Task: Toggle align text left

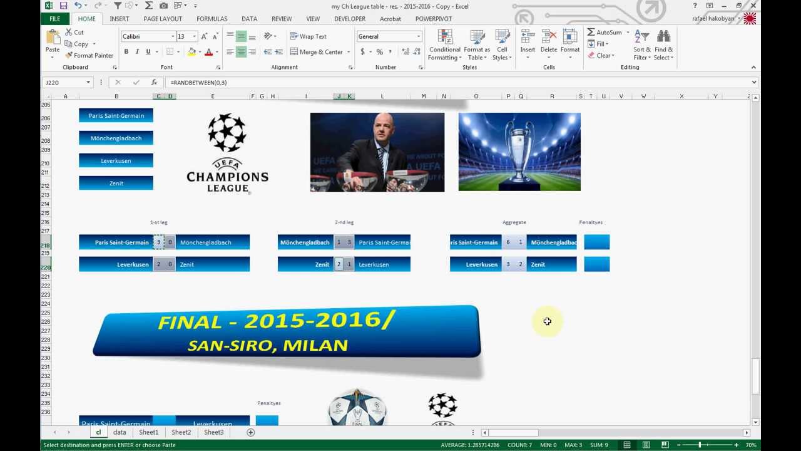Action: tap(230, 52)
